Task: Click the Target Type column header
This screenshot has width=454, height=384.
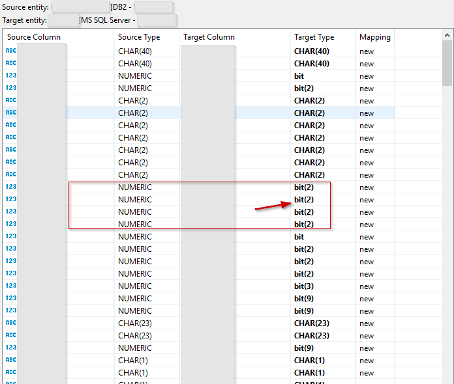Action: [x=314, y=37]
